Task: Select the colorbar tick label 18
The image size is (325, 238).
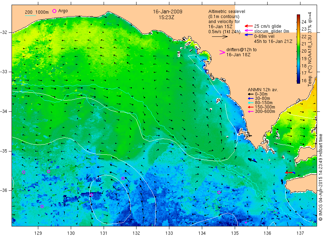Action: [x=304, y=66]
